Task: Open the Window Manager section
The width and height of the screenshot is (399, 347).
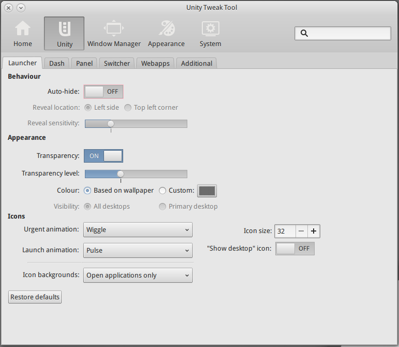Action: coord(114,34)
